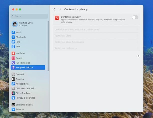Click the Contenuti e privacy window title
Screen dimensions: 153x118
[76, 9]
